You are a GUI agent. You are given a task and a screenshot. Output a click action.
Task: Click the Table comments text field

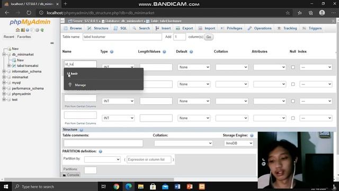click(x=103, y=143)
